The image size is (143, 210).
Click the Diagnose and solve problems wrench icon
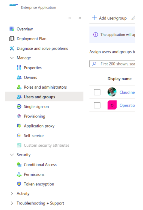[x=12, y=48]
